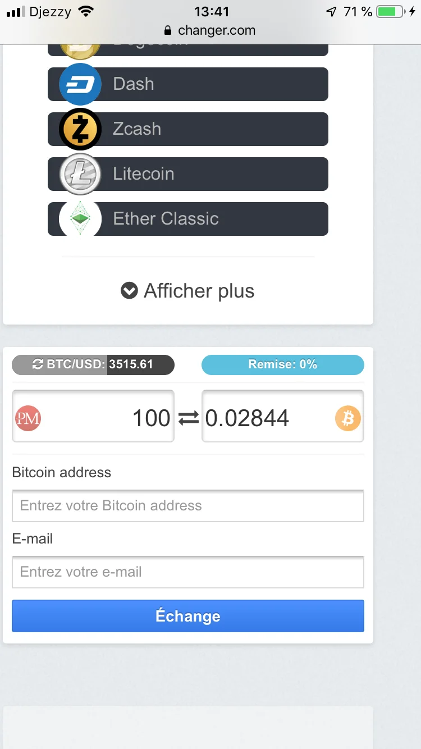Viewport: 421px width, 749px height.
Task: Click the orange Bitcoin icon
Action: point(348,418)
